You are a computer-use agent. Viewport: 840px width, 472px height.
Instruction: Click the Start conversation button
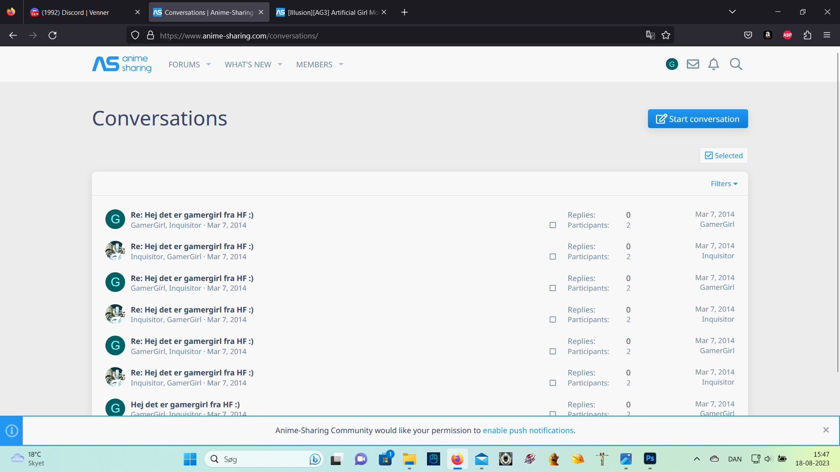click(x=697, y=119)
